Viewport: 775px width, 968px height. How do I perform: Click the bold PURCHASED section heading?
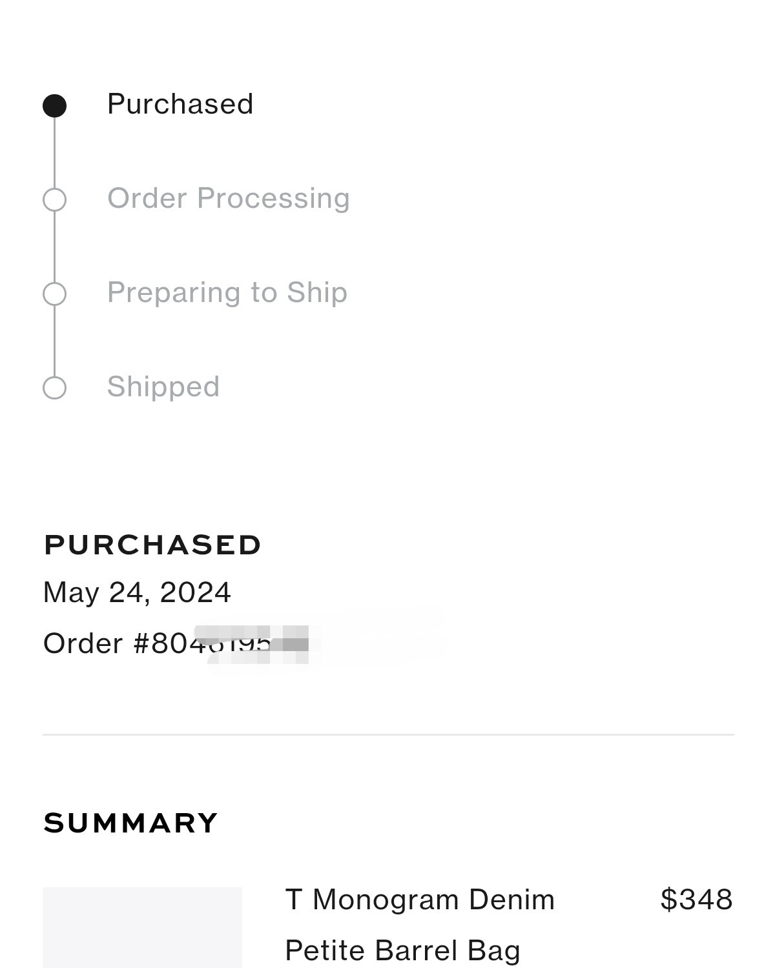point(152,545)
